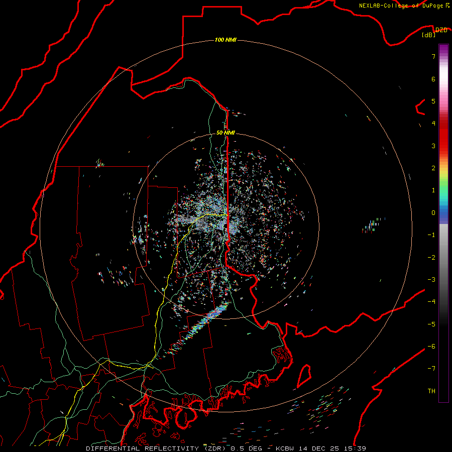Click the scale label -7 on the color bar
The width and height of the screenshot is (452, 452).
tap(431, 369)
